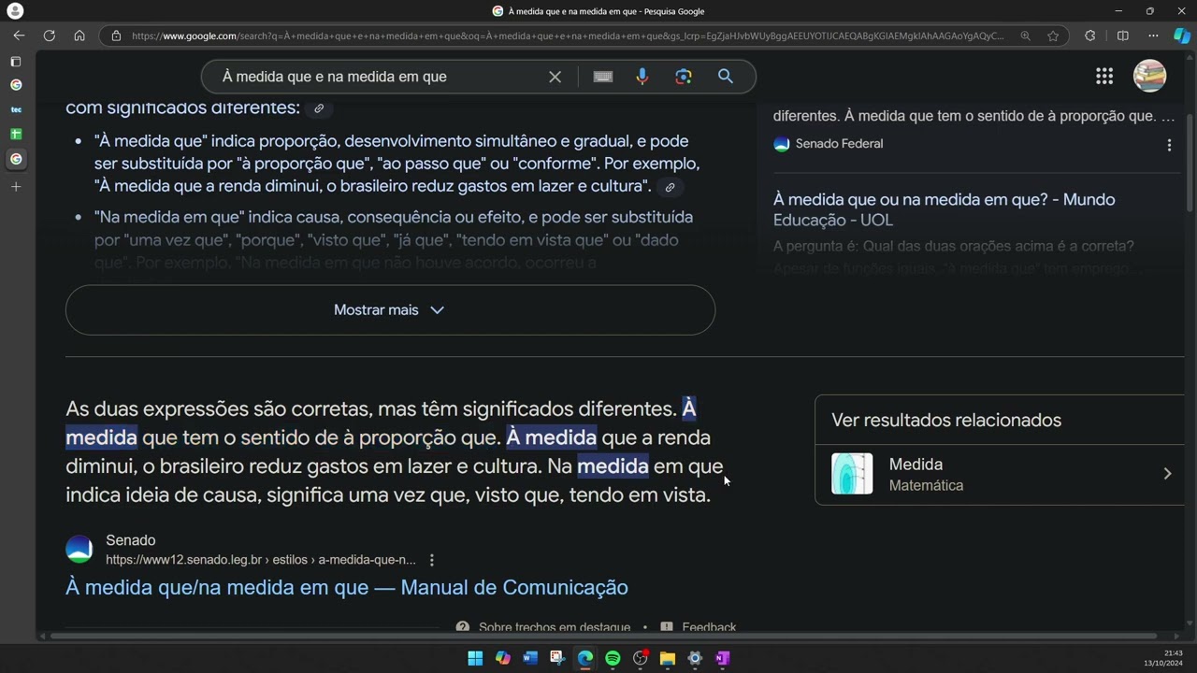Open vertical tab actions menu
Viewport: 1197px width, 673px height.
(15, 62)
